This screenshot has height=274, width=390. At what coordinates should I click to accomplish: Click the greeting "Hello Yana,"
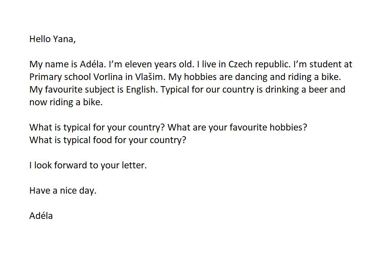click(53, 39)
